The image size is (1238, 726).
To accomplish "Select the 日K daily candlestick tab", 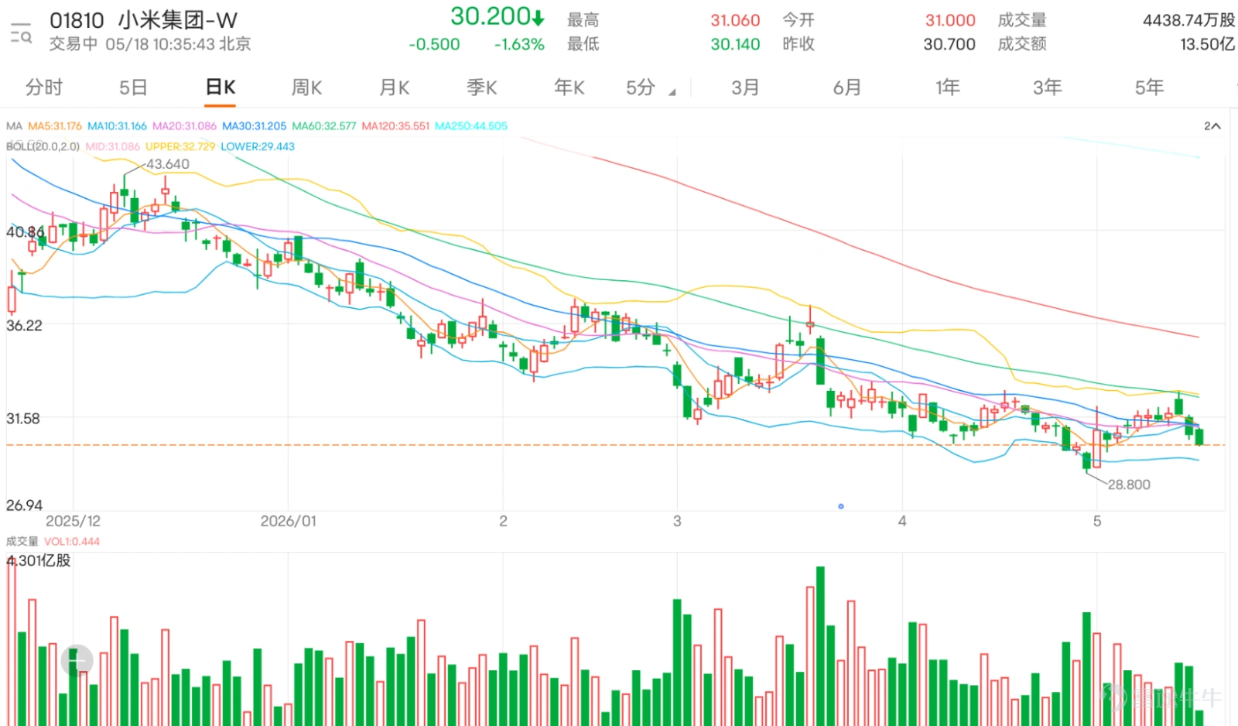I will [221, 87].
